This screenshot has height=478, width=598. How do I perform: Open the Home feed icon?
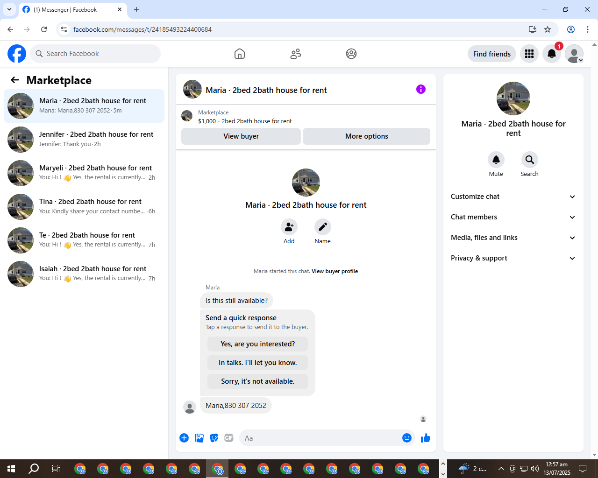point(240,54)
